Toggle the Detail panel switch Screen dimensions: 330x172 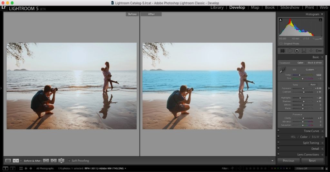click(278, 148)
